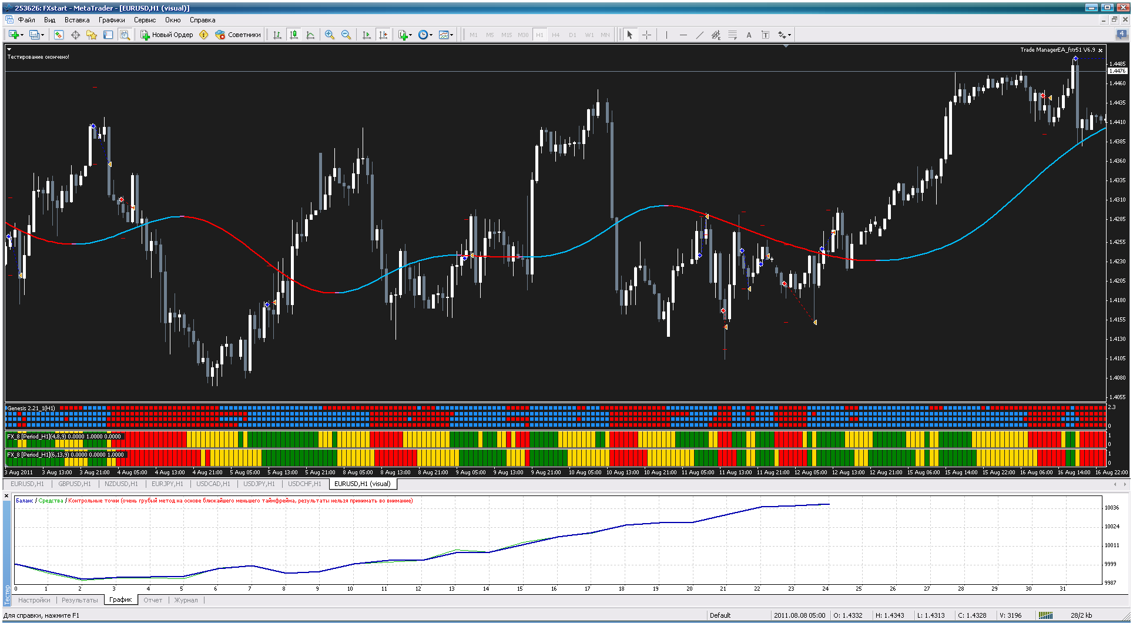The height and width of the screenshot is (623, 1133).
Task: Select the standard cursor tool
Action: [x=630, y=35]
